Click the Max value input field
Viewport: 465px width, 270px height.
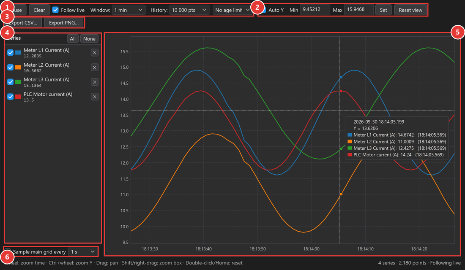359,10
